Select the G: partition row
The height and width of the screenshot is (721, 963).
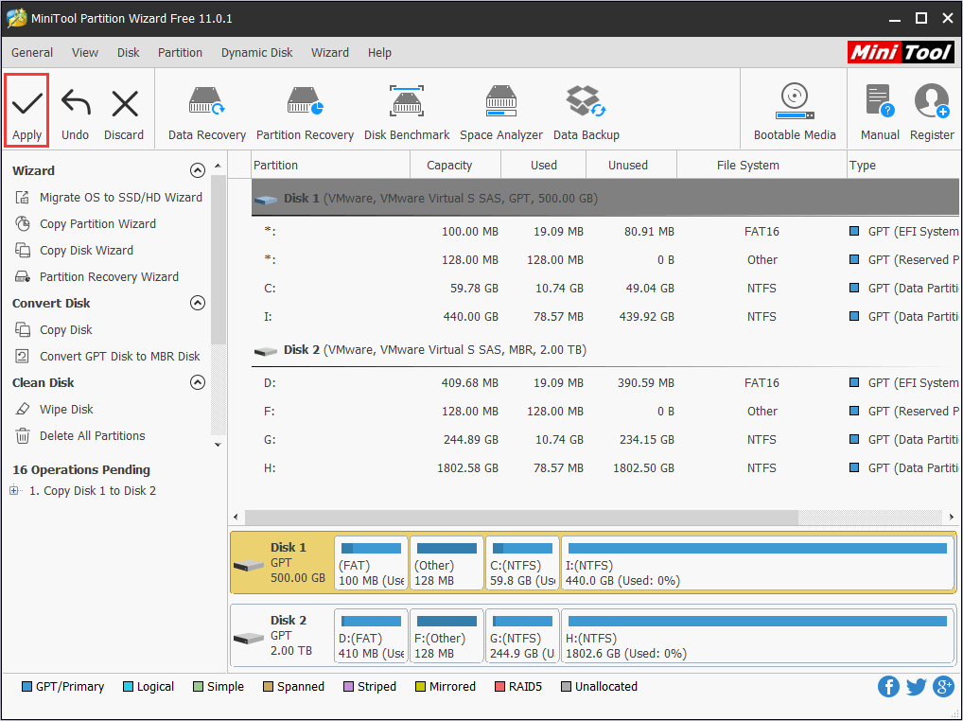(x=604, y=439)
